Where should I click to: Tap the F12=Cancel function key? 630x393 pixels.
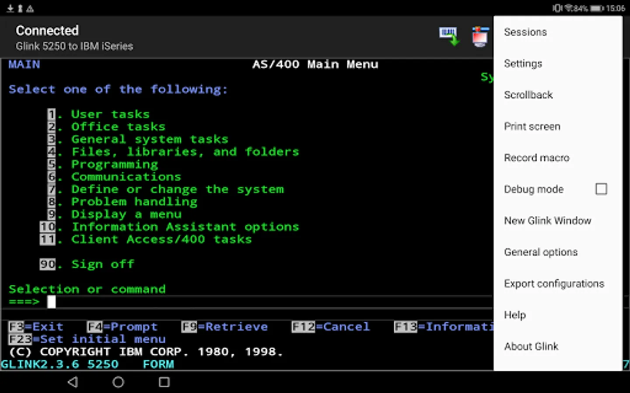(331, 327)
